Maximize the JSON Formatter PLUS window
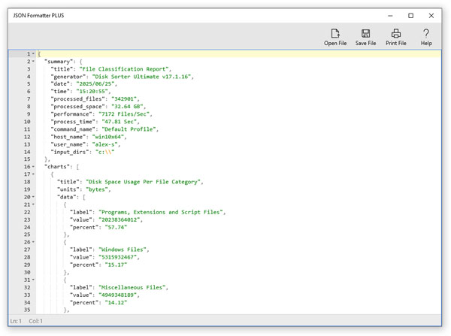This screenshot has height=336, width=451. pos(410,16)
